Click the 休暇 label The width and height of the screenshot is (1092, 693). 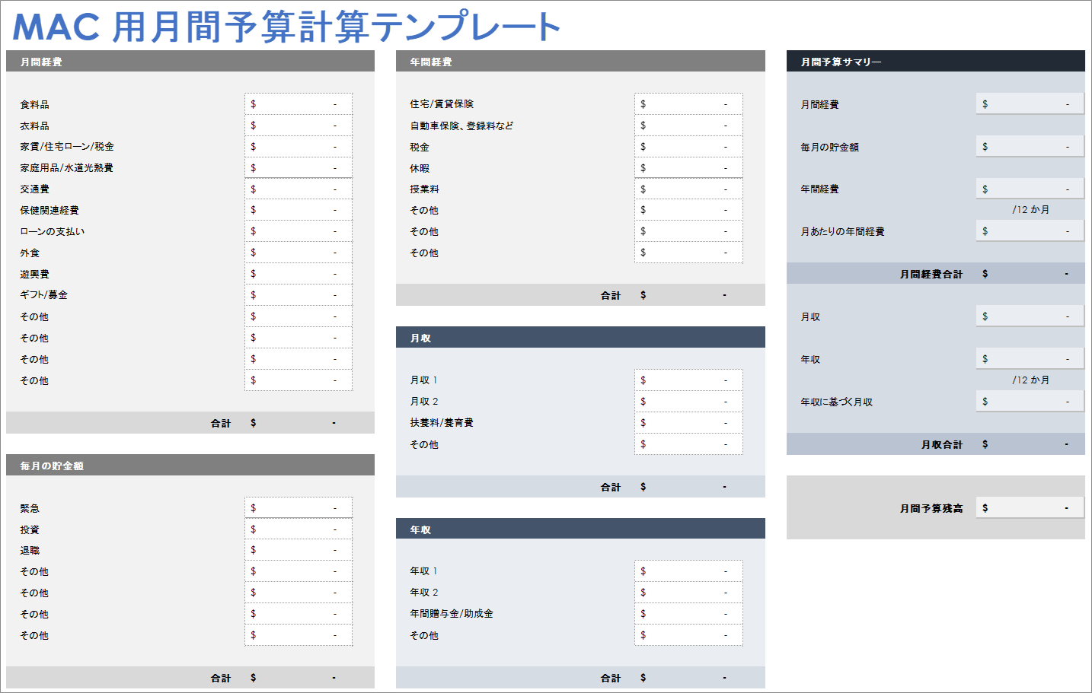click(420, 169)
